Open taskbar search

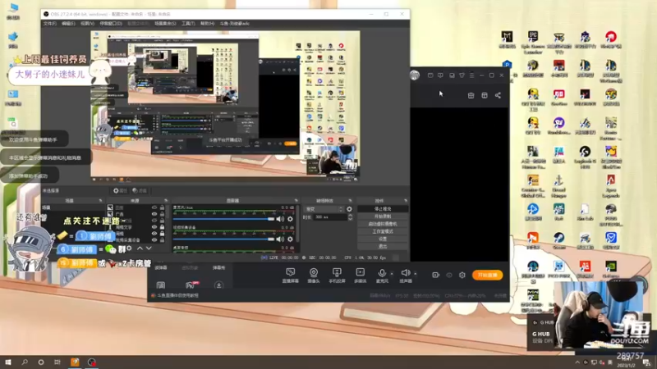[x=25, y=362]
